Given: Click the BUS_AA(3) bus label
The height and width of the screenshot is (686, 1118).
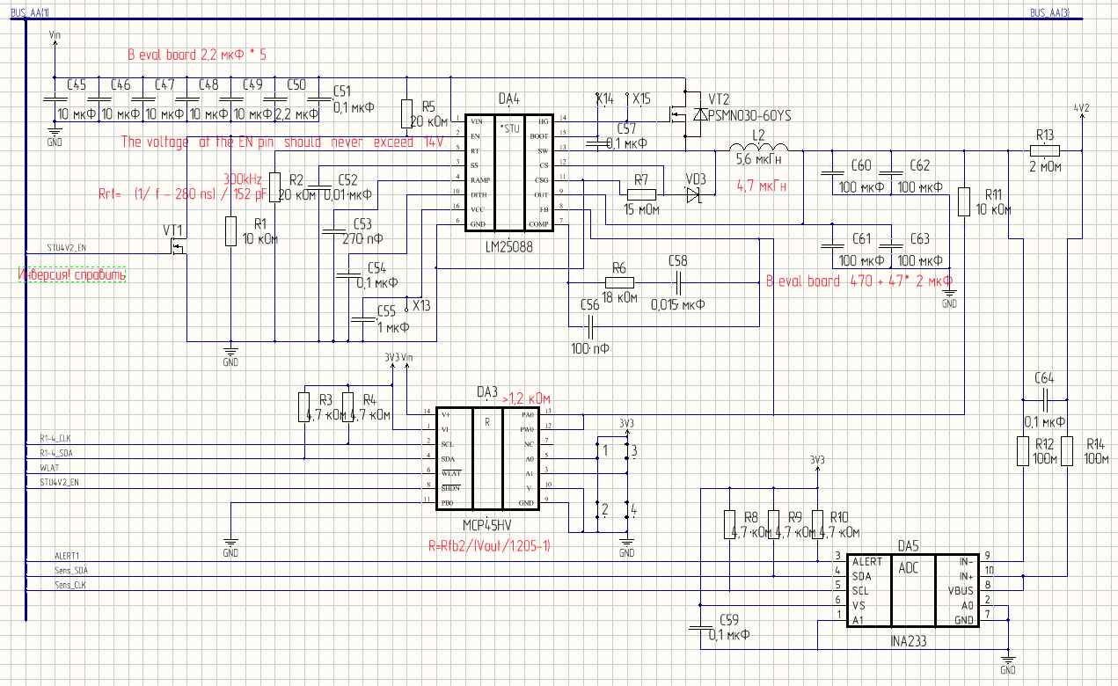Looking at the screenshot, I should click(x=1049, y=11).
